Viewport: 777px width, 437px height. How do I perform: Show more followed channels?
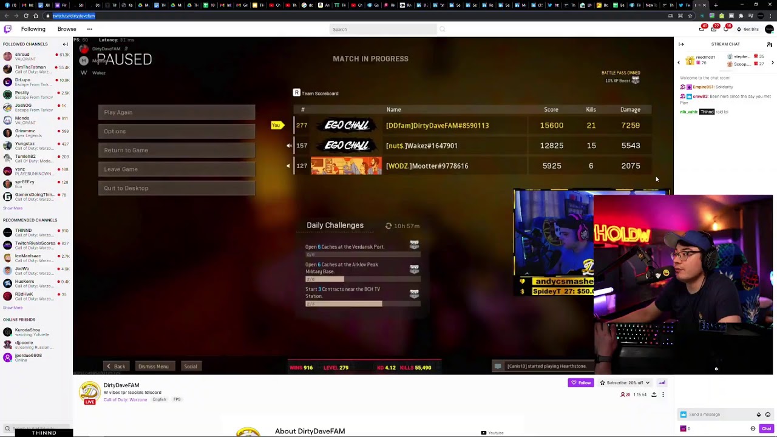12,208
